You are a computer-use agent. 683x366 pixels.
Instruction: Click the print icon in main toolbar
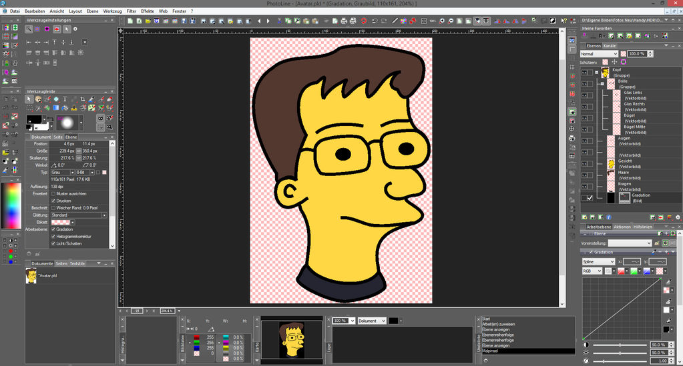point(344,21)
